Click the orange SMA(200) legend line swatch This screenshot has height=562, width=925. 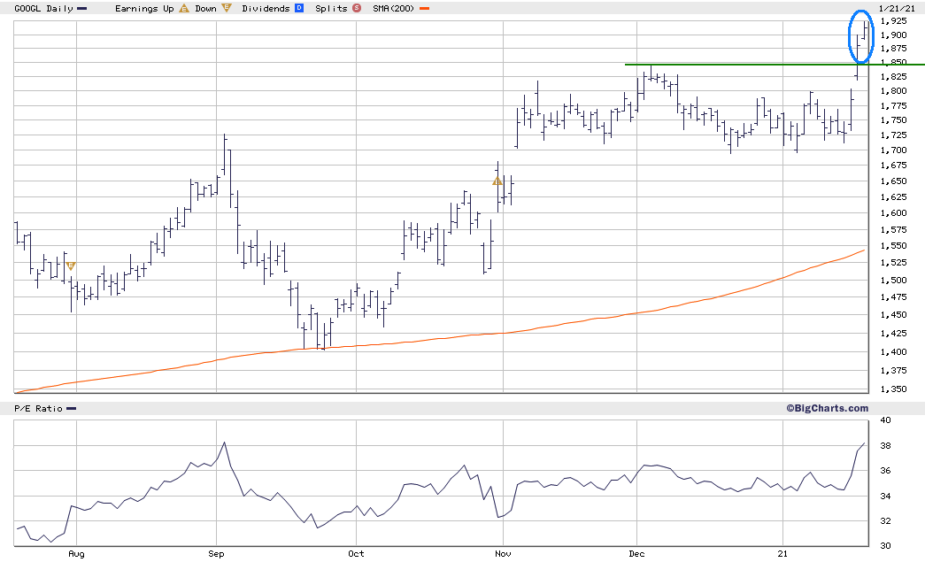tap(424, 9)
